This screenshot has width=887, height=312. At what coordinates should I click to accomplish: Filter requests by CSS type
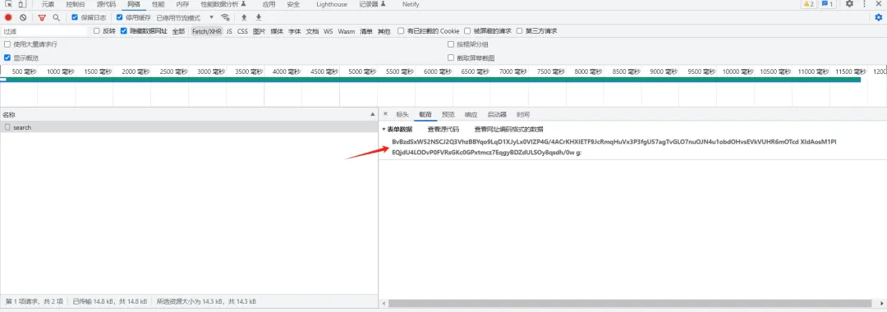click(242, 31)
